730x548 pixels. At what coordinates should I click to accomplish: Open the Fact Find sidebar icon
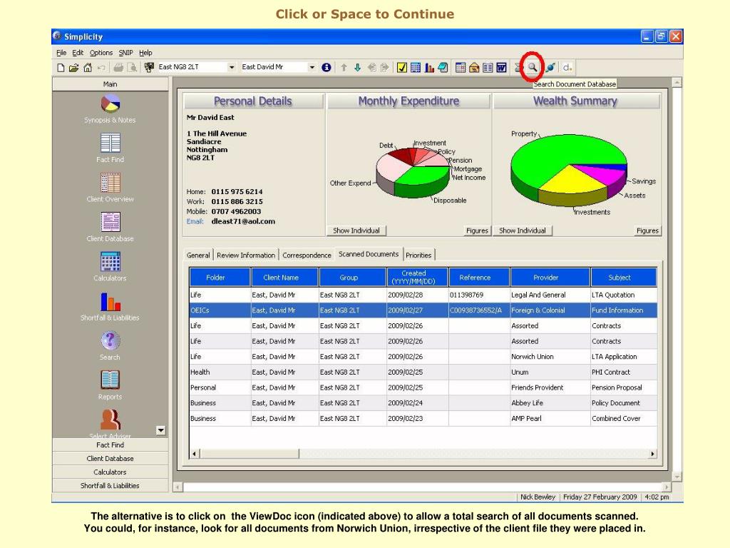coord(110,143)
